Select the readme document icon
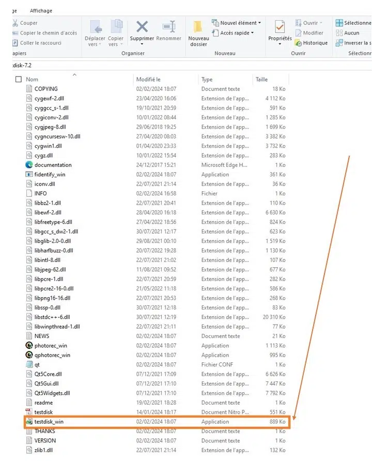The image size is (372, 461). click(29, 403)
